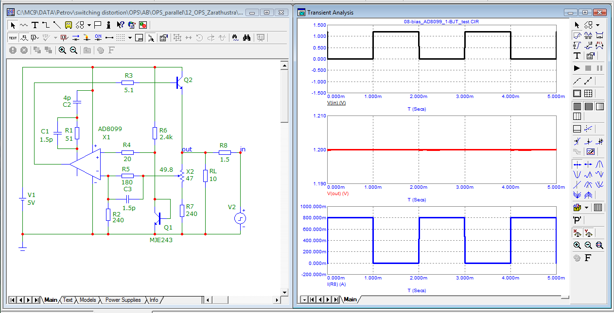Open dropdown beside shapes icon in analysis toolbar
614x313 pixels.
[597, 25]
